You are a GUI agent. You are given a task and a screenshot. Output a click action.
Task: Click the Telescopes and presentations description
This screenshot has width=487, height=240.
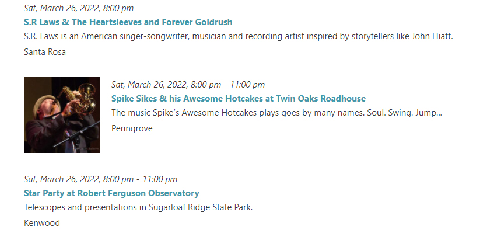[138, 207]
